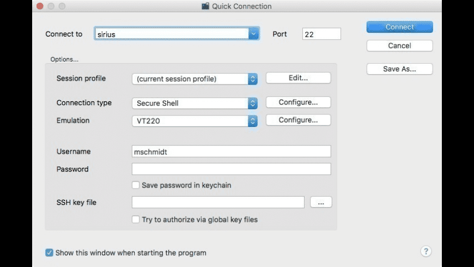Viewport: 474px width, 267px height.
Task: Configure the Secure Shell connection type
Action: 298,102
